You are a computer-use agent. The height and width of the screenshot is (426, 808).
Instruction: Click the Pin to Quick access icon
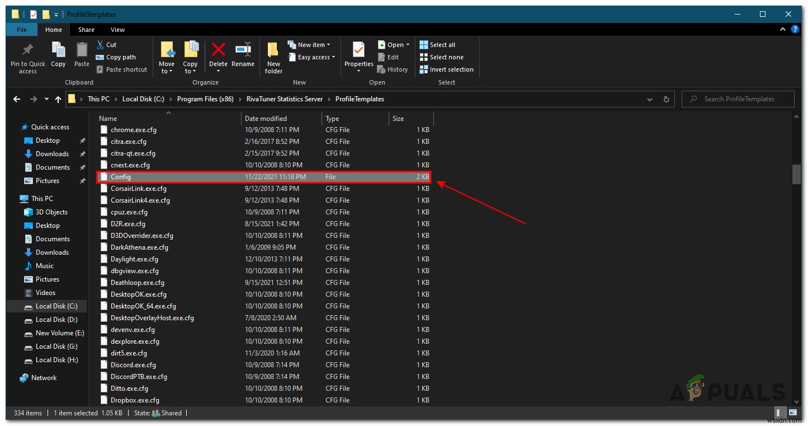[x=27, y=50]
